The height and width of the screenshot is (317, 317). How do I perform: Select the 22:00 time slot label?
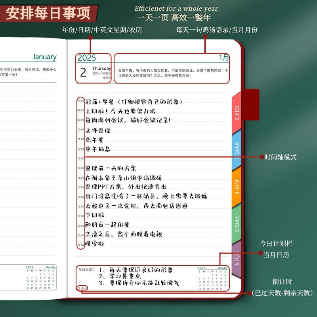click(x=81, y=245)
